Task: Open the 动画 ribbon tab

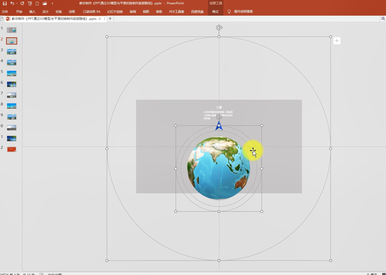Action: tap(72, 12)
